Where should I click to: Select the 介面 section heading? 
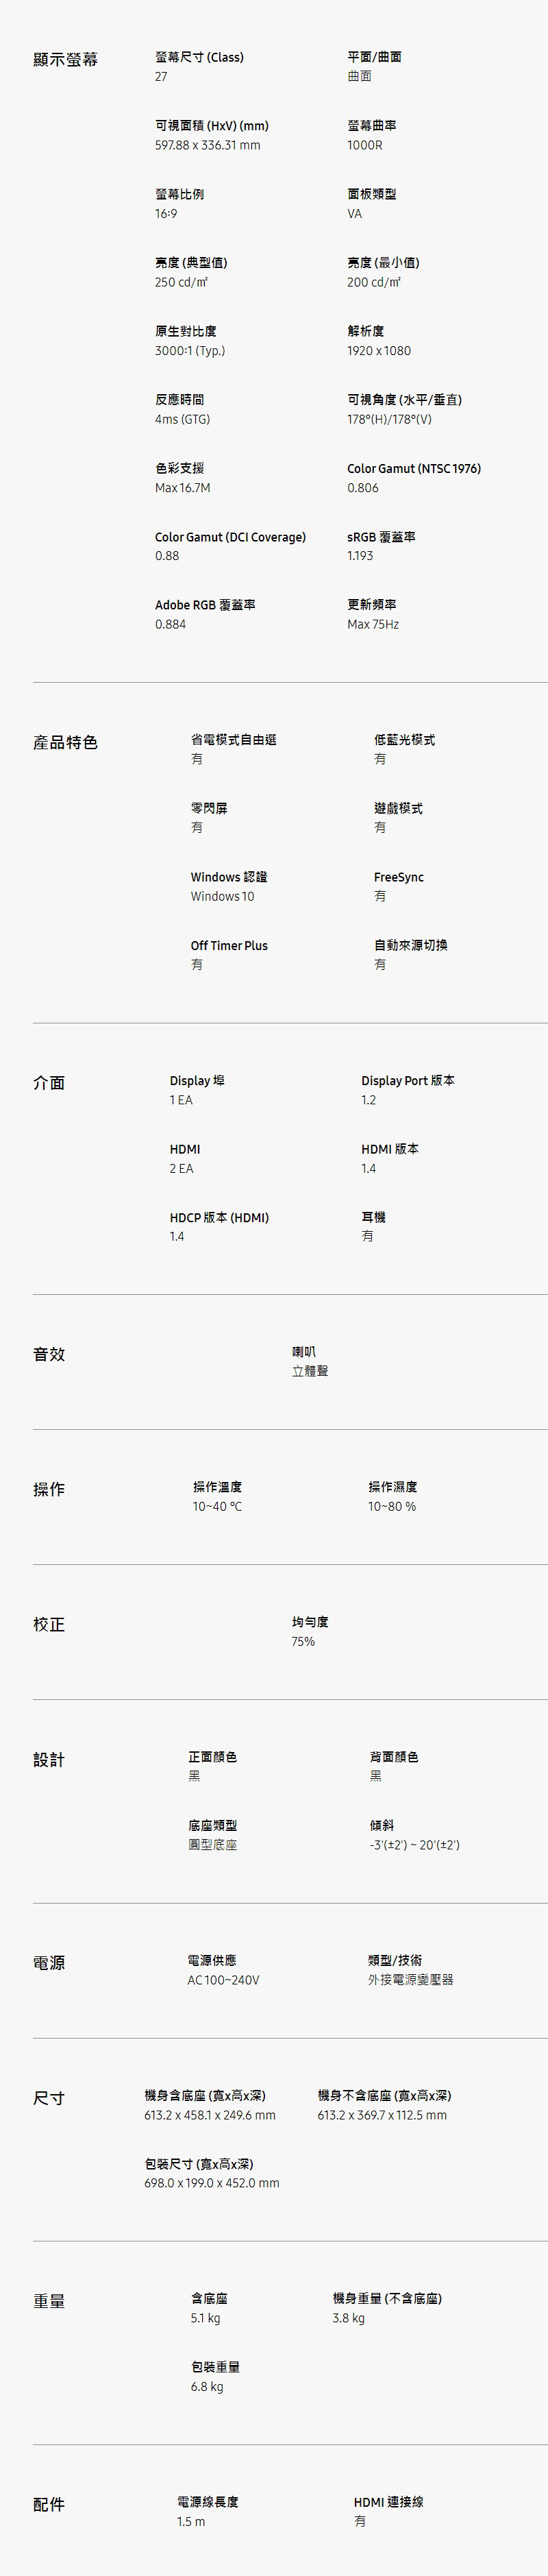49,1083
